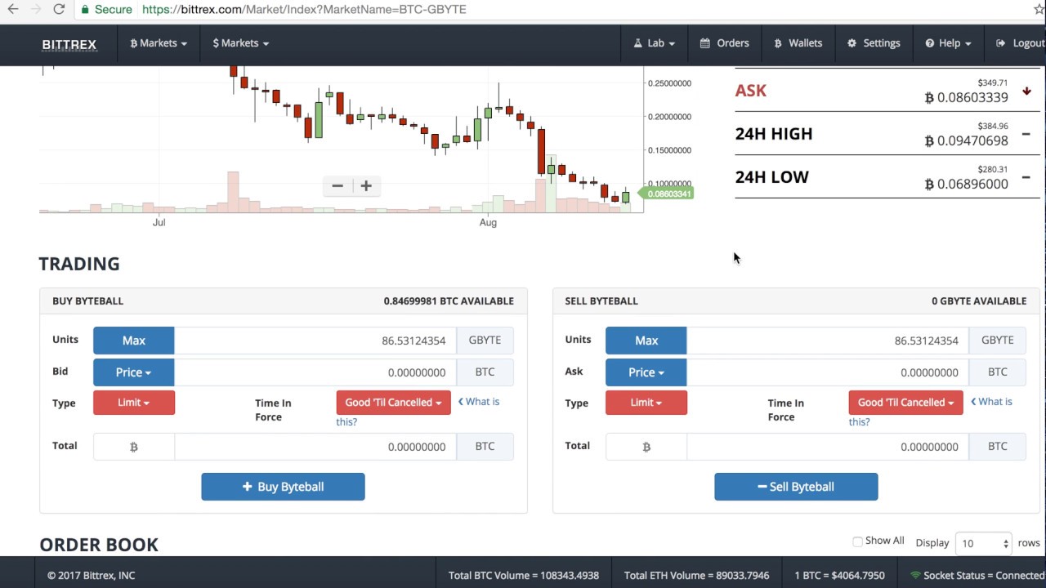Image resolution: width=1046 pixels, height=588 pixels.
Task: Zoom out chart with minus button
Action: pos(337,186)
